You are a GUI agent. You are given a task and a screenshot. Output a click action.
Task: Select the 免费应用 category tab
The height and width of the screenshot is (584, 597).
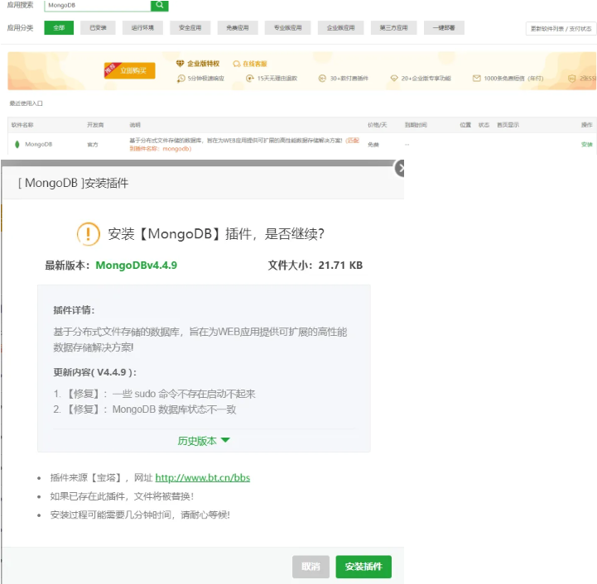coord(238,28)
